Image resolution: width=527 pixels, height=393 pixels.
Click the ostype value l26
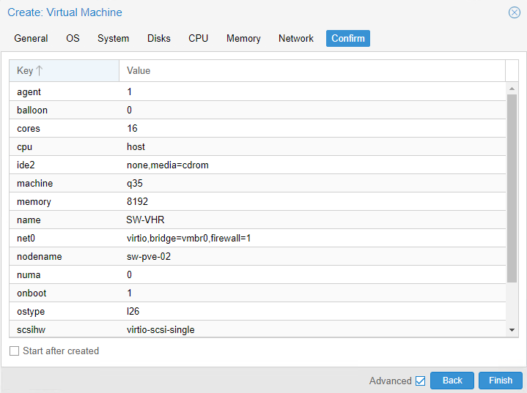pyautogui.click(x=133, y=311)
